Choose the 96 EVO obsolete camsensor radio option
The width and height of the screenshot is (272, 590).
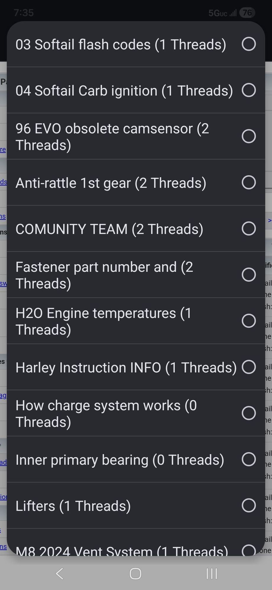tap(249, 136)
